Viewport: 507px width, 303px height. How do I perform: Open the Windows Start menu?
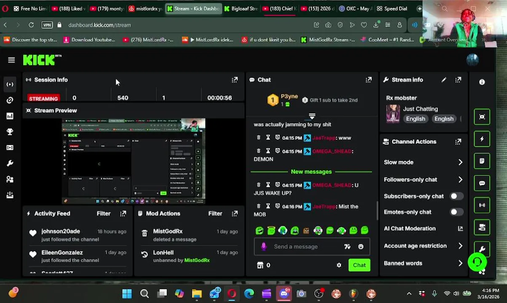(x=127, y=293)
